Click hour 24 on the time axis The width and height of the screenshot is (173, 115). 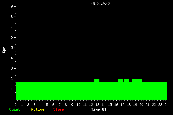(166, 105)
